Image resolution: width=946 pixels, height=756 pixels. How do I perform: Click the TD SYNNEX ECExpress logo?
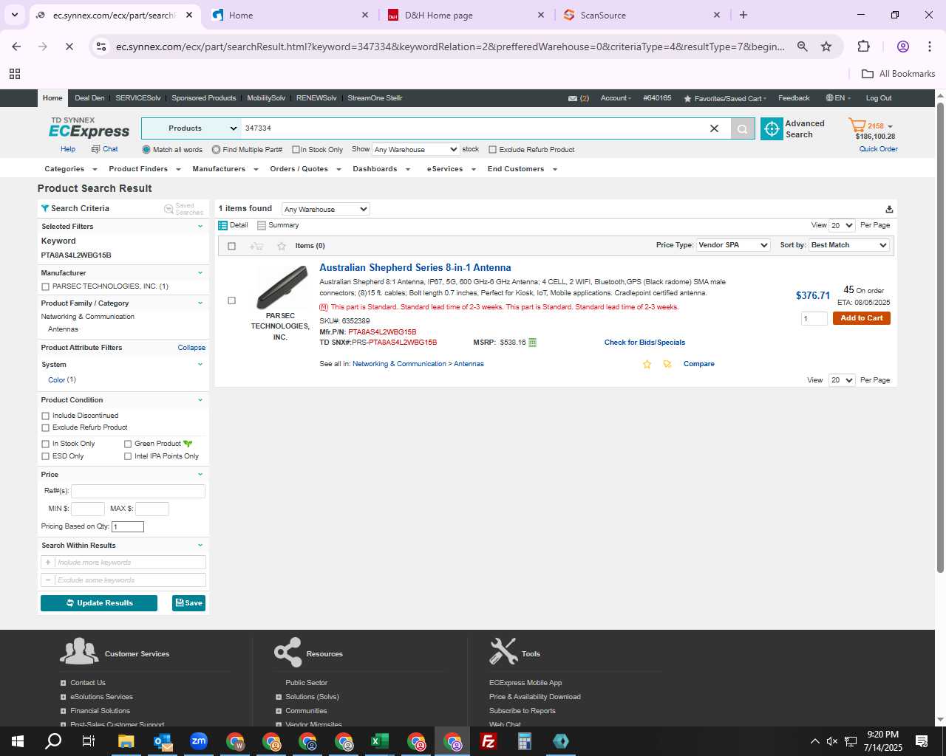89,128
